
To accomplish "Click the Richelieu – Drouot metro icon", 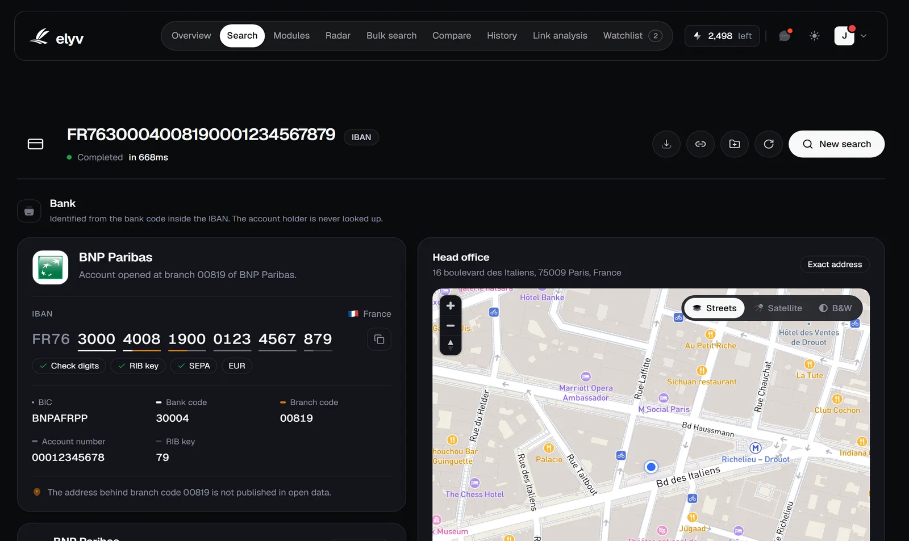I will click(x=755, y=448).
